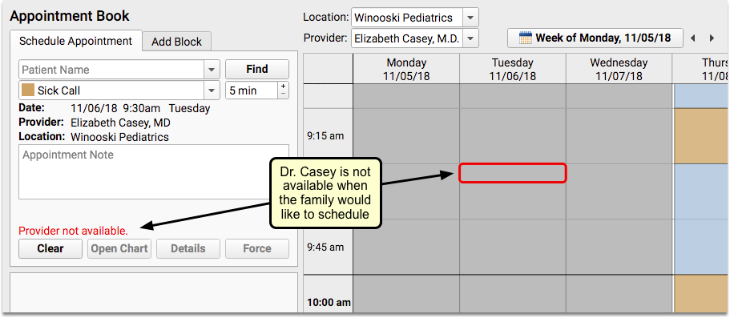Click the Clear button

click(50, 248)
